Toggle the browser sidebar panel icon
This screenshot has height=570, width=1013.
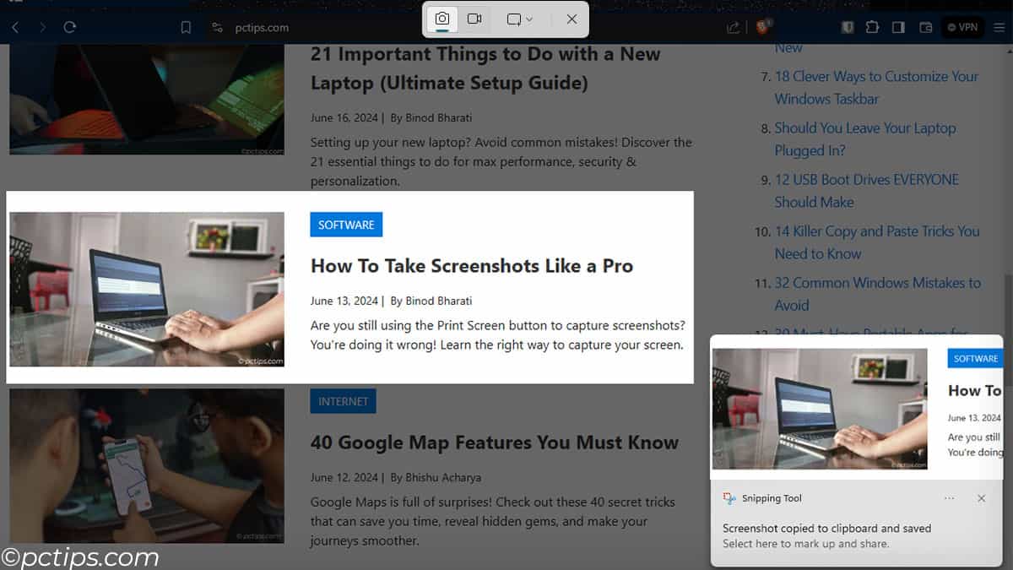[898, 28]
